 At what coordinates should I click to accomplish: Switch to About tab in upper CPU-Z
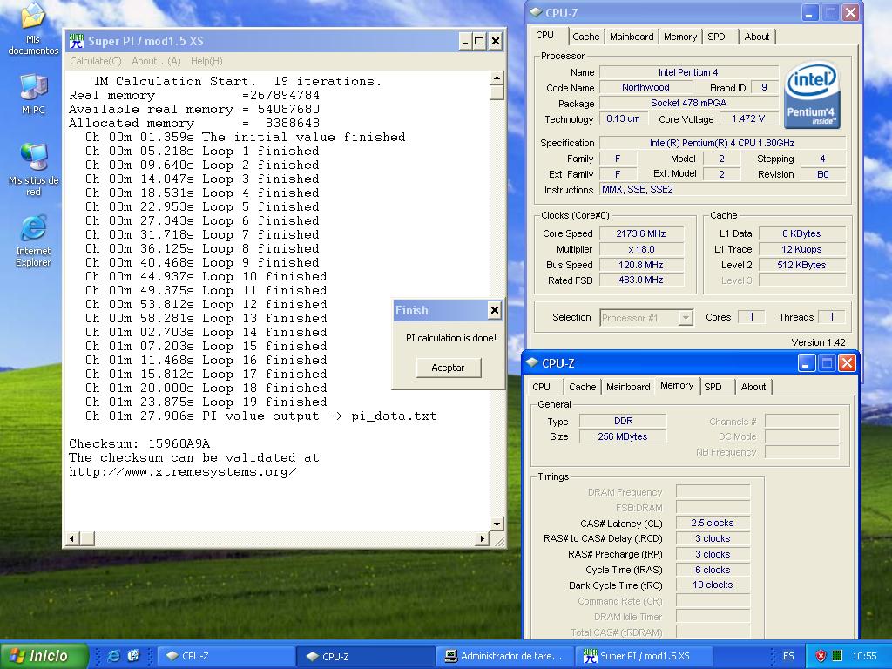pyautogui.click(x=757, y=37)
